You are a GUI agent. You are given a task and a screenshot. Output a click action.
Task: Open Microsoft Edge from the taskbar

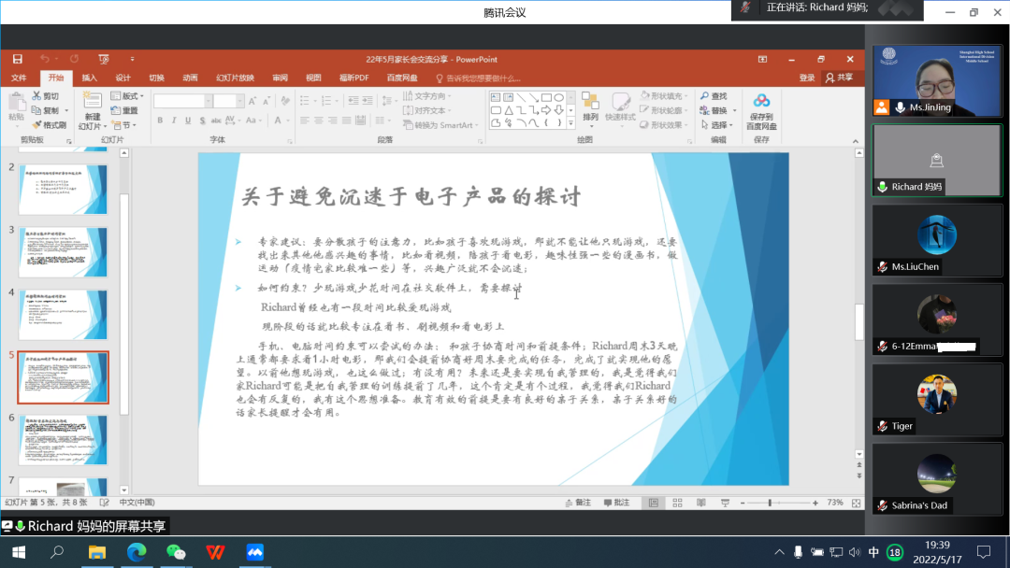click(137, 552)
